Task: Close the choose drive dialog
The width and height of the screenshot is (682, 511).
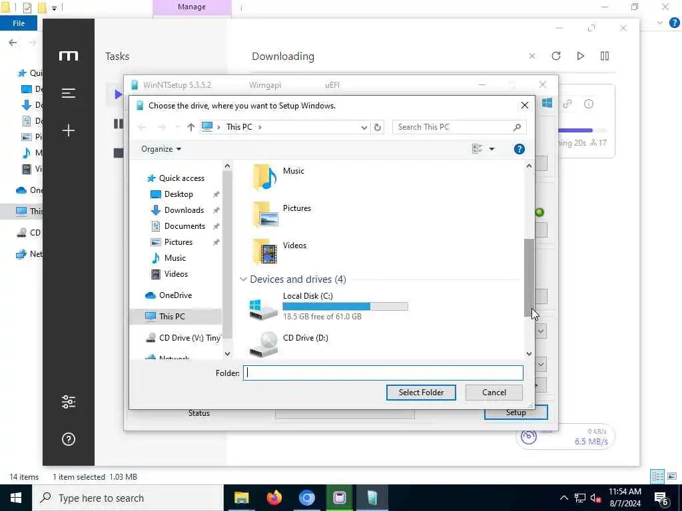Action: [x=525, y=105]
